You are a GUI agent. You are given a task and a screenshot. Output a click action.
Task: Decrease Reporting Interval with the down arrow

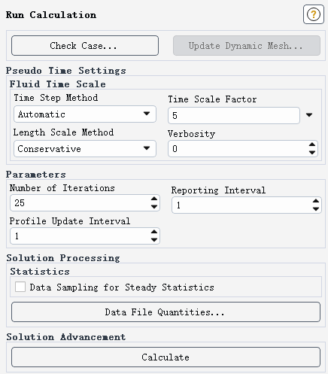click(316, 209)
